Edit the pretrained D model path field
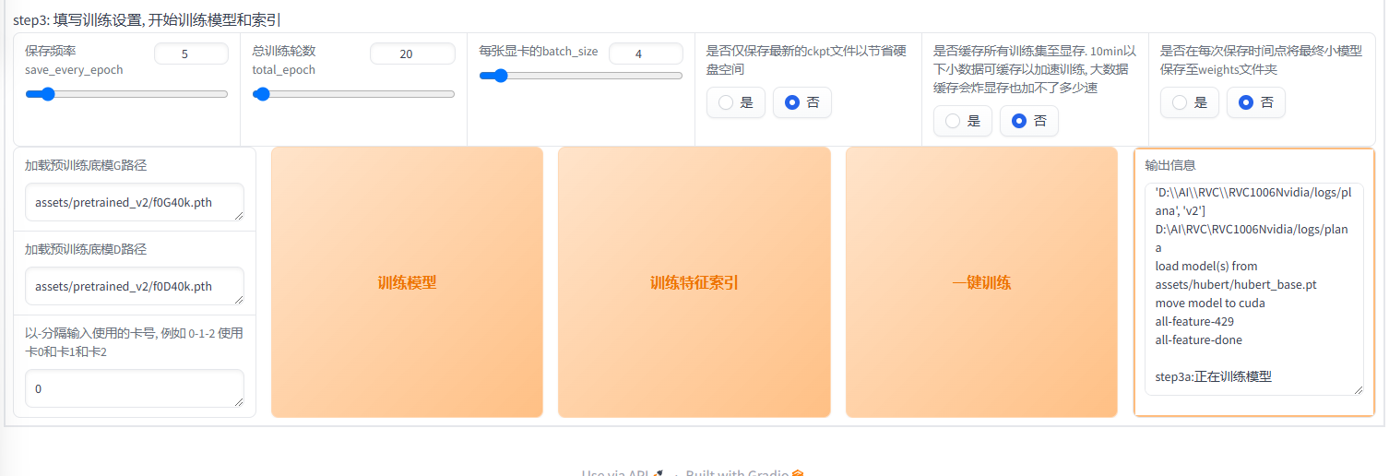 click(x=135, y=286)
